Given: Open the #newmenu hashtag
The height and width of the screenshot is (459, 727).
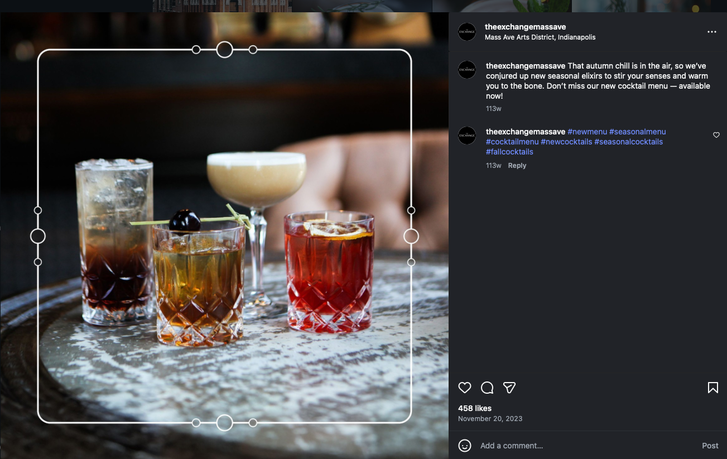Looking at the screenshot, I should tap(587, 132).
